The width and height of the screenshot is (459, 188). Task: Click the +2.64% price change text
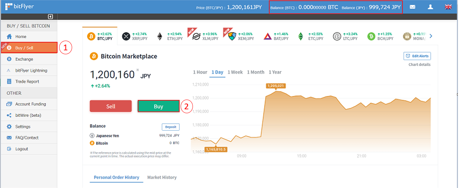[101, 86]
